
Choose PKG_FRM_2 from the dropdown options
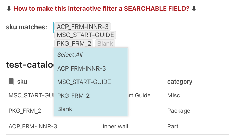(73, 96)
